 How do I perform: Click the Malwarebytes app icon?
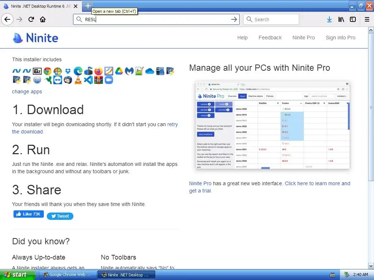tap(129, 71)
